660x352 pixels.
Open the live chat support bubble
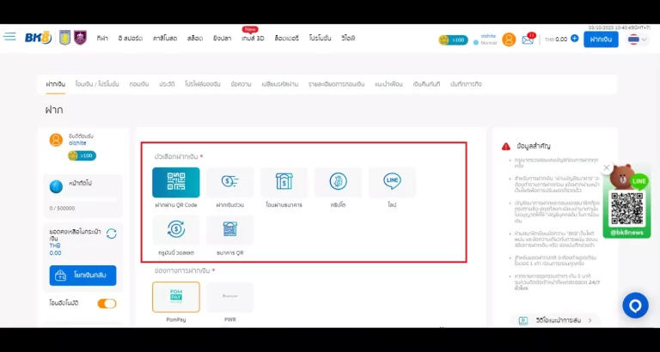point(635,305)
